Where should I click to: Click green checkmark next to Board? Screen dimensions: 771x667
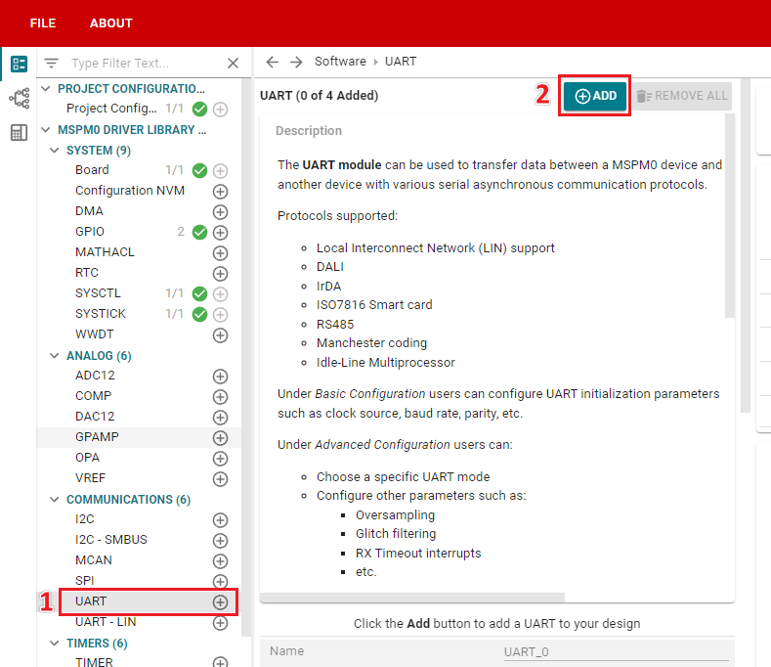click(x=199, y=170)
